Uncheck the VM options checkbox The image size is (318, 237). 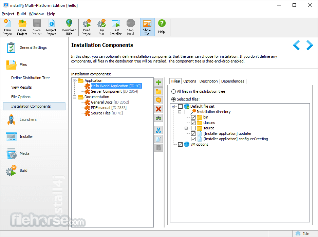pyautogui.click(x=180, y=144)
